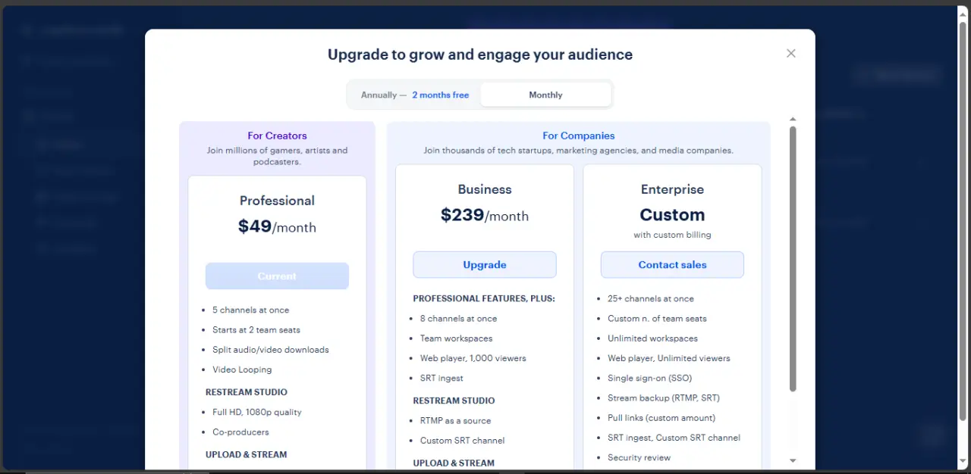Click the '$239/month' price
971x474 pixels.
pos(485,215)
